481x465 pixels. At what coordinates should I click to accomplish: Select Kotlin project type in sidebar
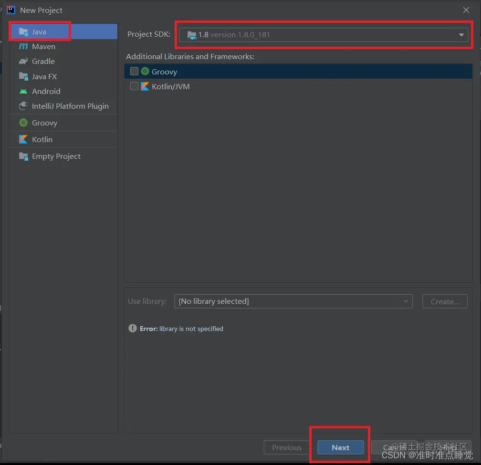pyautogui.click(x=63, y=139)
